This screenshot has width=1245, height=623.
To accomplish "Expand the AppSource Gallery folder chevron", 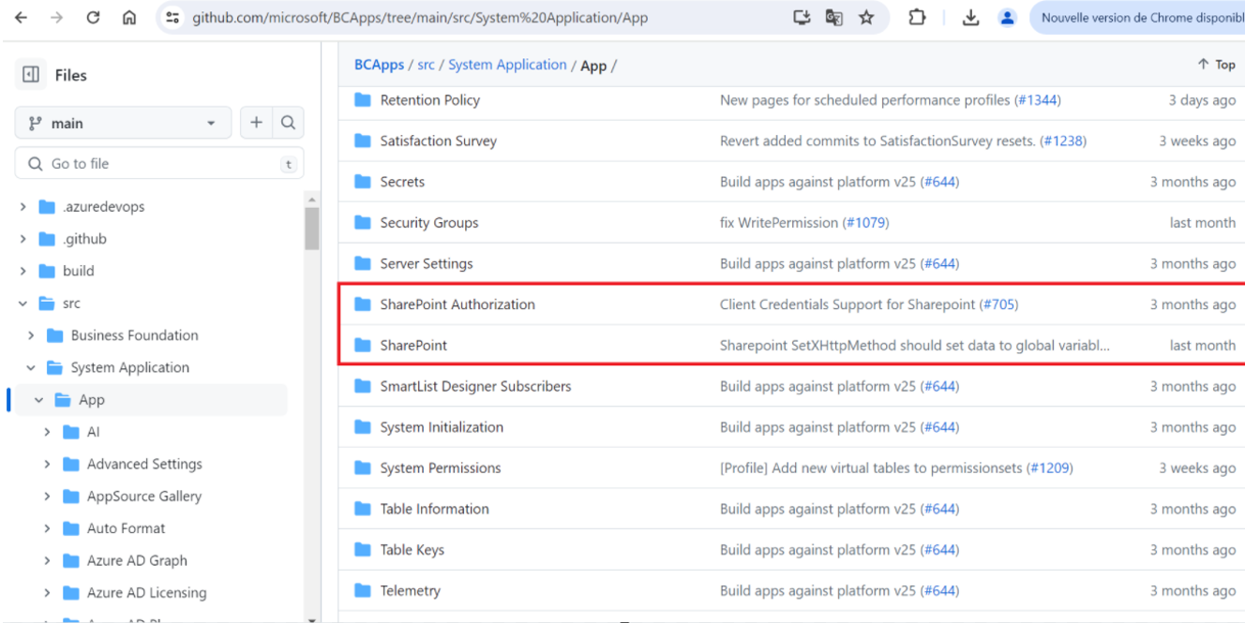I will 47,497.
